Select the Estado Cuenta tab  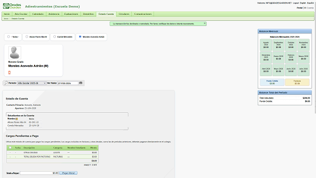pos(106,14)
